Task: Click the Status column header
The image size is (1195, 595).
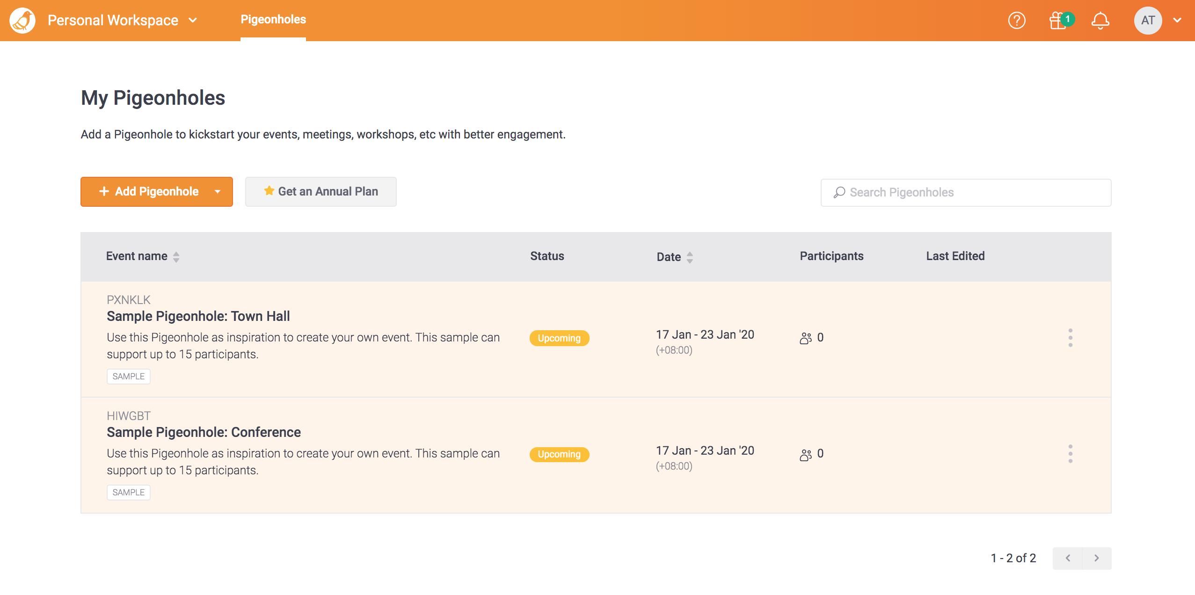Action: click(547, 256)
